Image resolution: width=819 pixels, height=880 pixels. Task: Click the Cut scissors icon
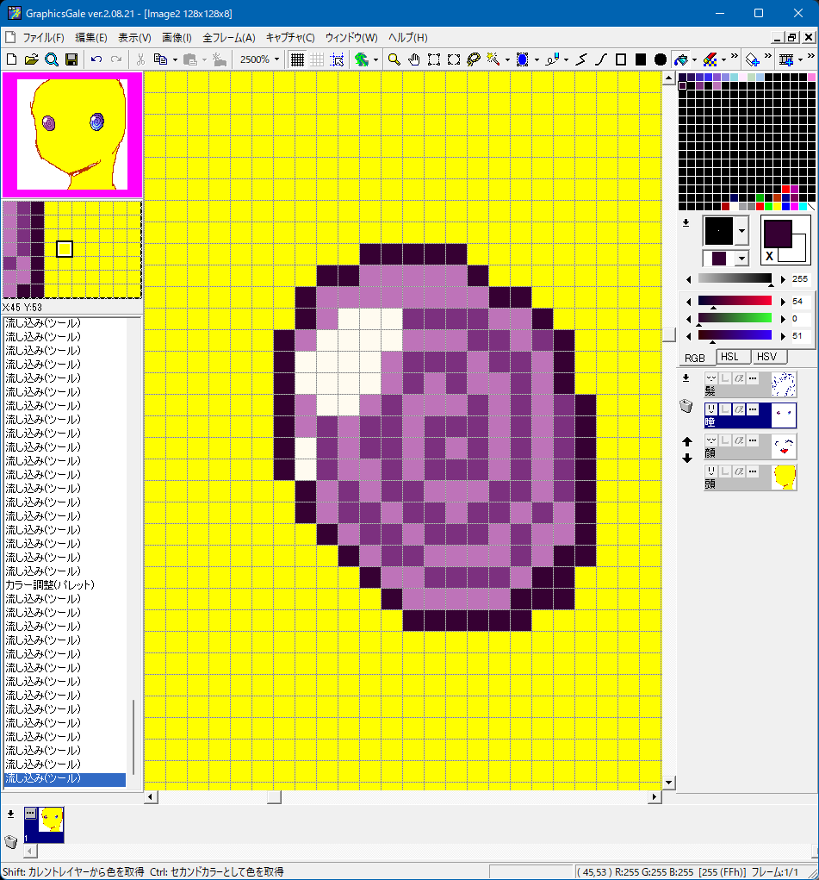click(x=140, y=59)
